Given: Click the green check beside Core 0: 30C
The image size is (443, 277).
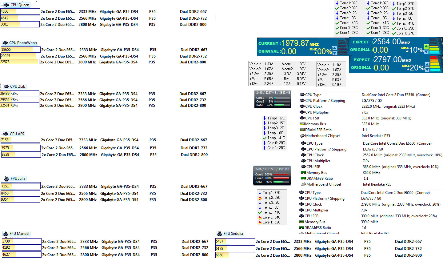Looking at the screenshot, I should tap(368, 28).
